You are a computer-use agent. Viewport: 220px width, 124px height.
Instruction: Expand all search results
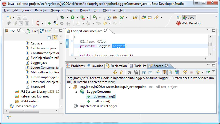coord(144,73)
